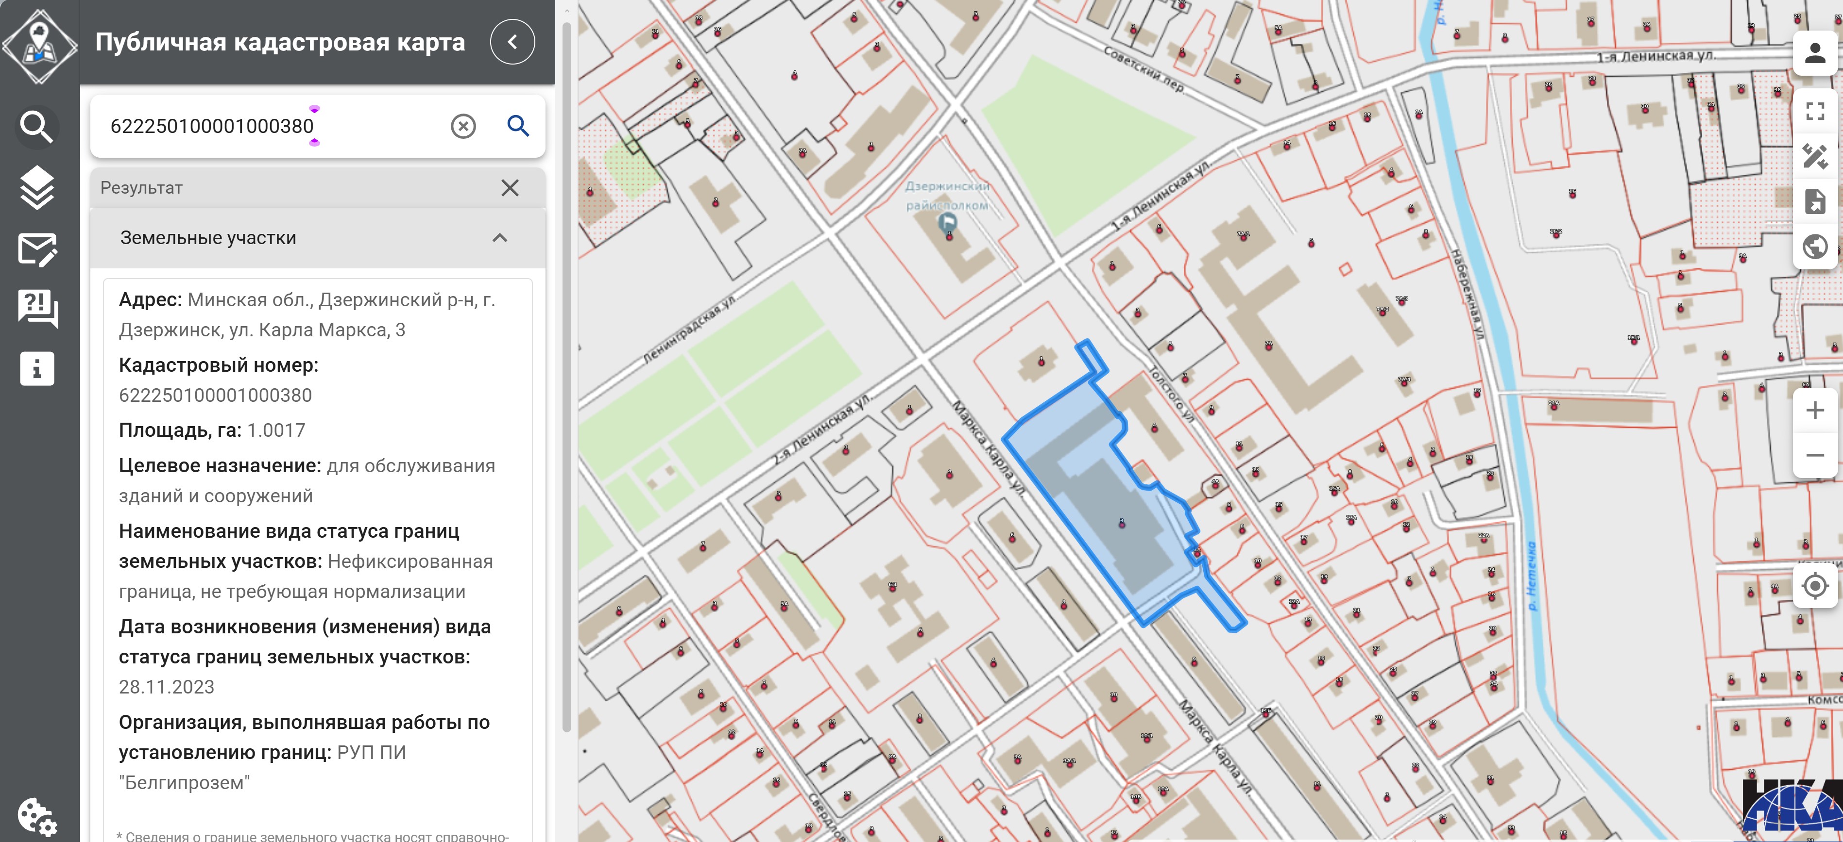Open the feedback envelope-pencil icon

tap(36, 249)
